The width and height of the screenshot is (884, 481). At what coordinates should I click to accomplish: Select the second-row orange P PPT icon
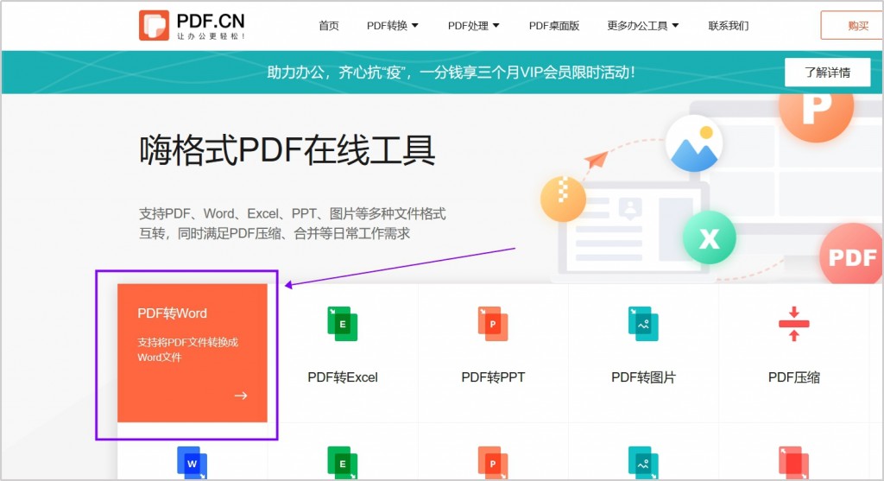[x=493, y=463]
